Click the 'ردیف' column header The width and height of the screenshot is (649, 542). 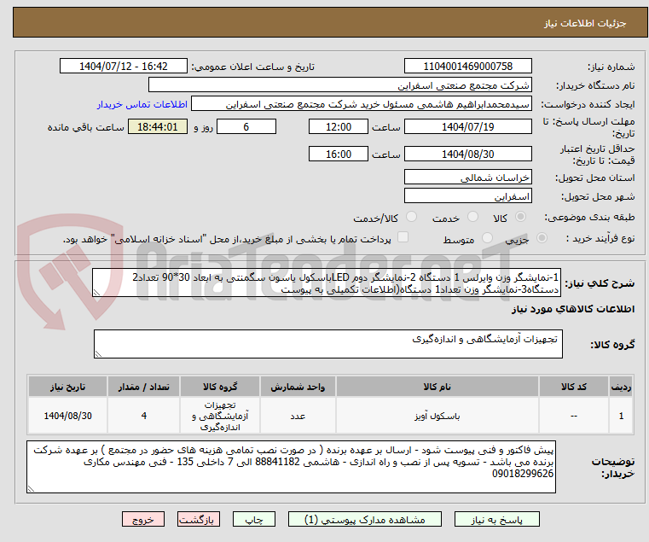point(621,387)
